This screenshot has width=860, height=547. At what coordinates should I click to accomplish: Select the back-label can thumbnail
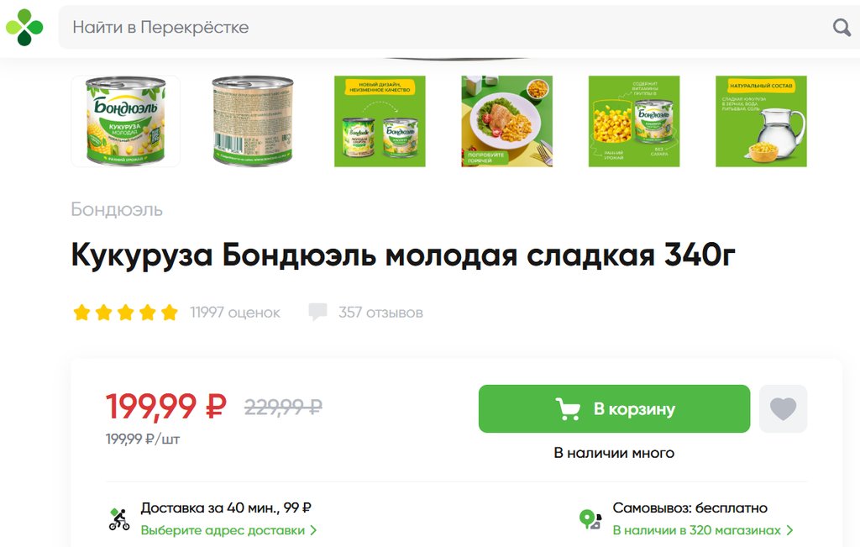click(x=253, y=121)
